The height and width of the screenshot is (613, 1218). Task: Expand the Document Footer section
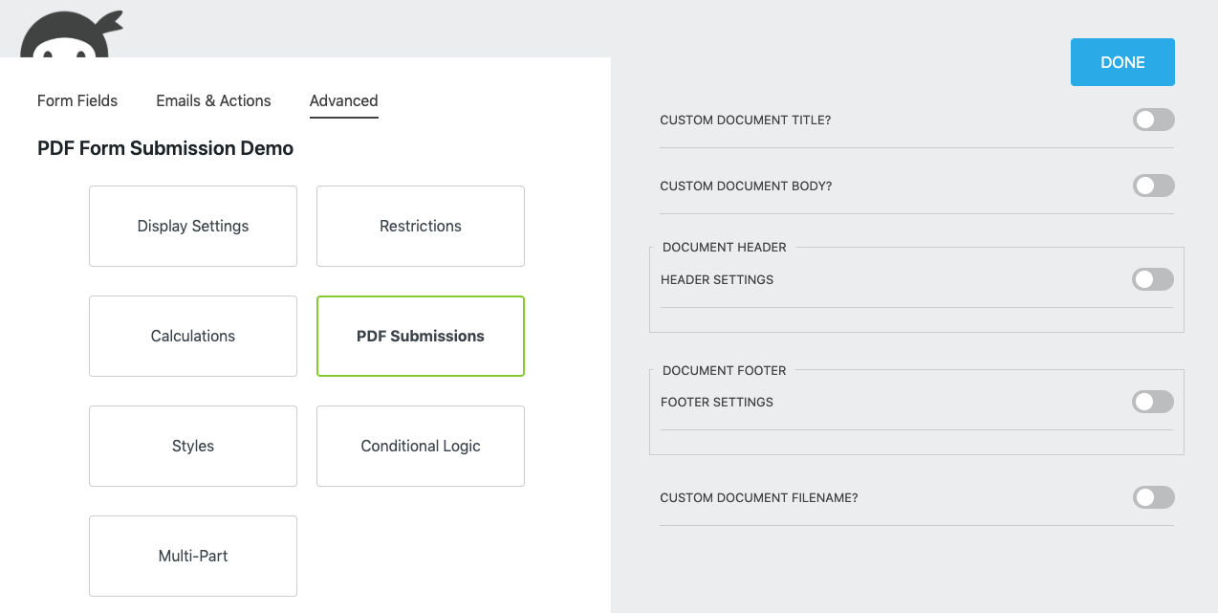[723, 370]
